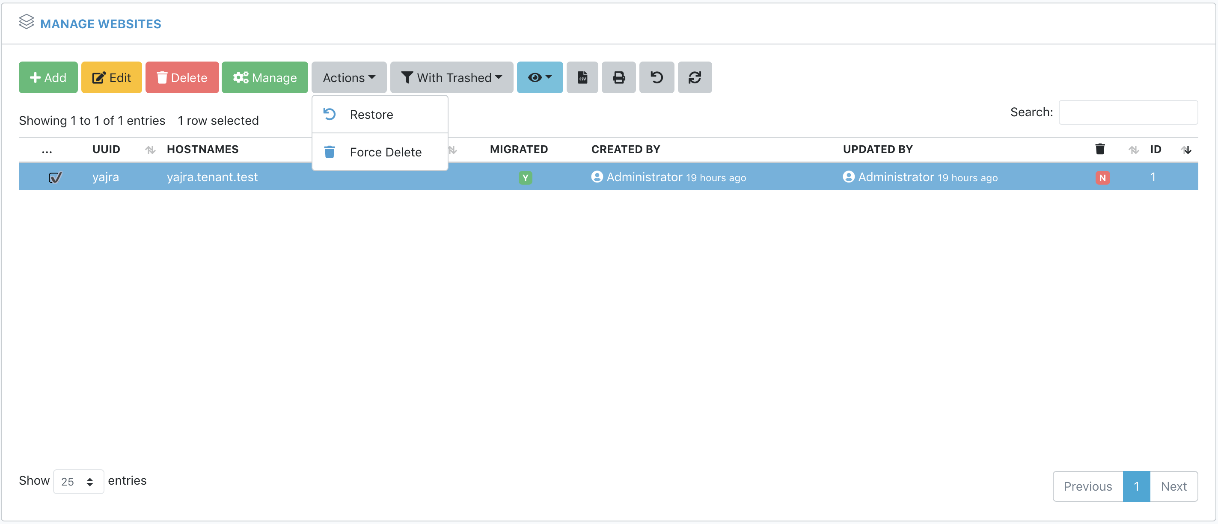Collapse the Actions dropdown
Screen dimensions: 1218x524
pyautogui.click(x=348, y=77)
